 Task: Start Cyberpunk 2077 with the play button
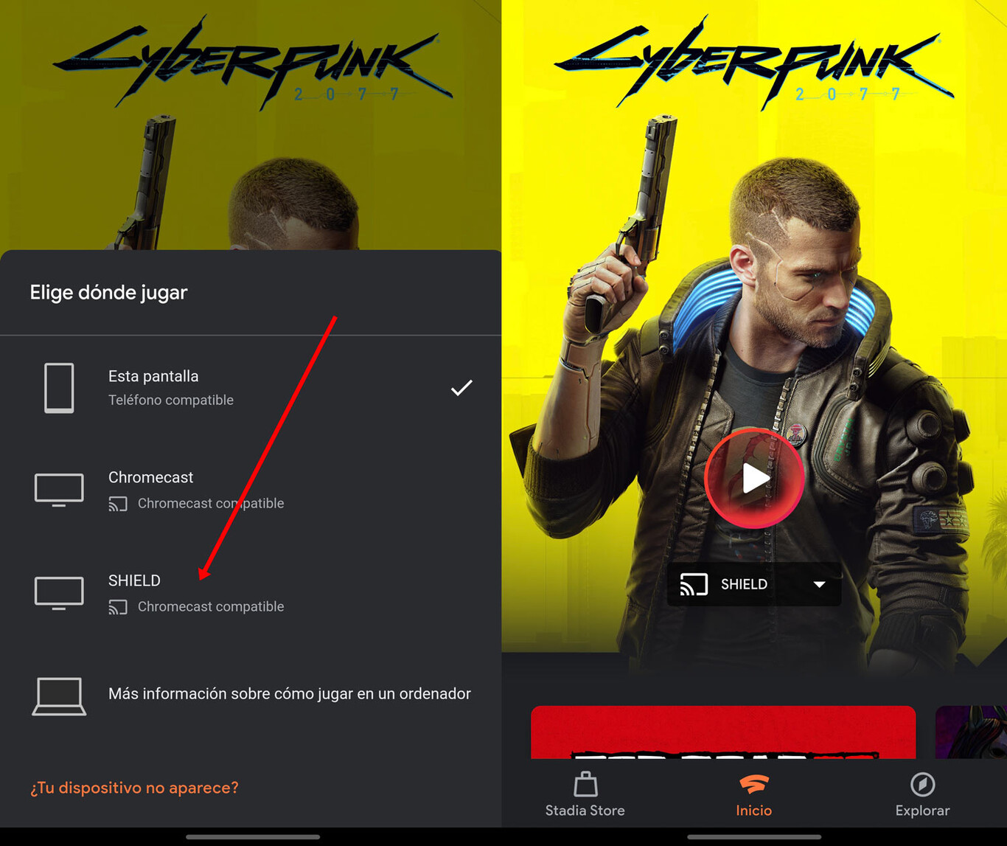point(754,478)
